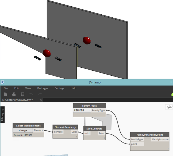
Task: Click lacing indicator on Element.Geometry node
Action: (x=77, y=137)
